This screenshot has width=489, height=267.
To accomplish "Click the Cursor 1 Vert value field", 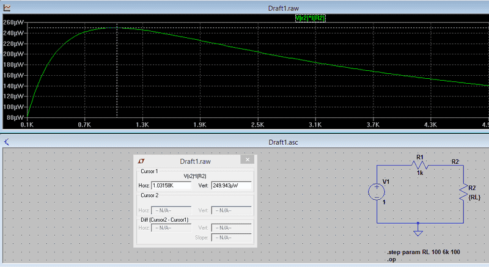I will click(x=231, y=185).
